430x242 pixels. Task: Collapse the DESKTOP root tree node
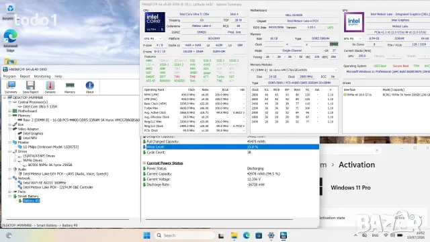[x=5, y=97]
